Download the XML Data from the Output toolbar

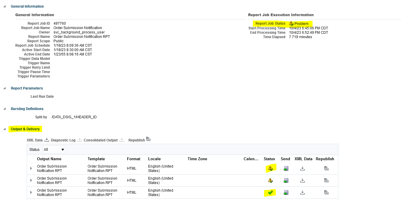[46, 140]
